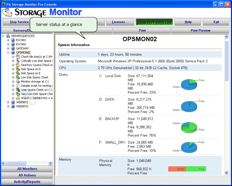Click the EXCH01 server icon
Viewport: 232px width, 186px height.
click(x=13, y=40)
